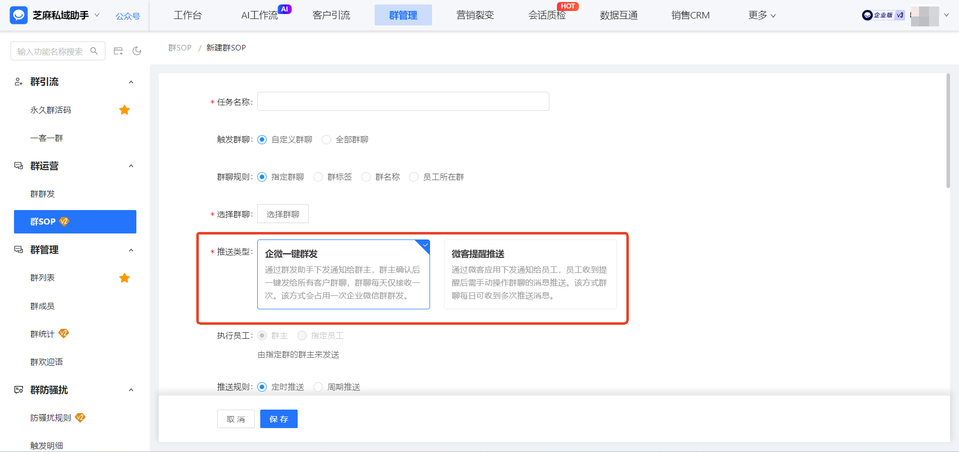The width and height of the screenshot is (959, 452).
Task: Open the AI工作流 menu item
Action: pyautogui.click(x=260, y=15)
